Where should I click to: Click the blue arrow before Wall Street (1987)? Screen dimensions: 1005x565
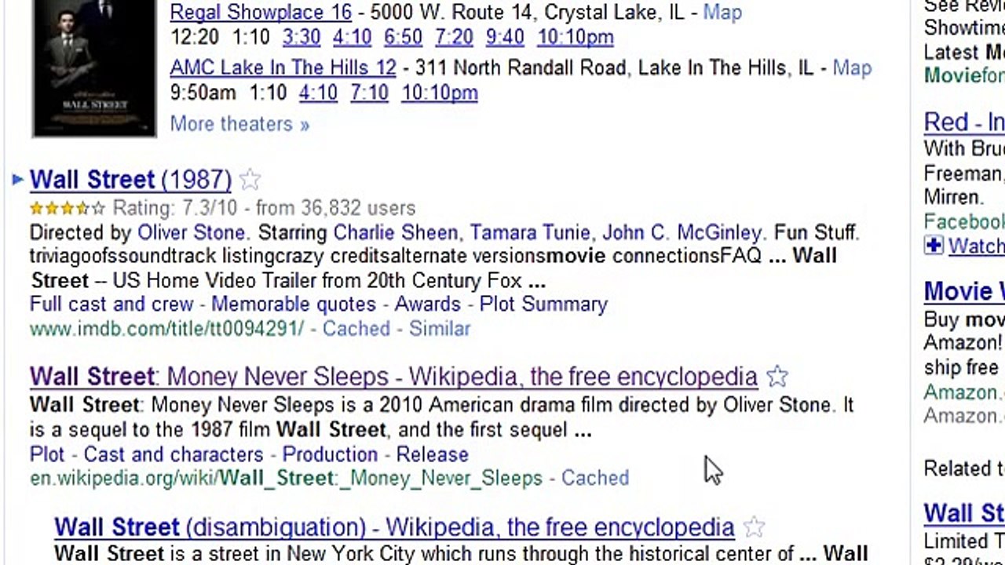[x=17, y=180]
